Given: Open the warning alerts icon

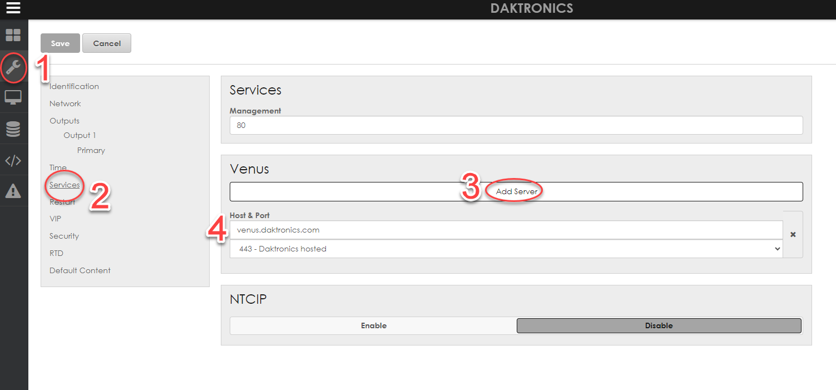Looking at the screenshot, I should 13,191.
